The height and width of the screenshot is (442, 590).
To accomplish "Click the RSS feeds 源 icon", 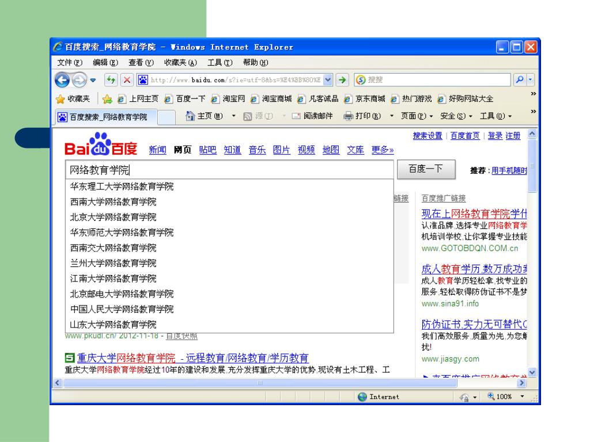I will 247,116.
